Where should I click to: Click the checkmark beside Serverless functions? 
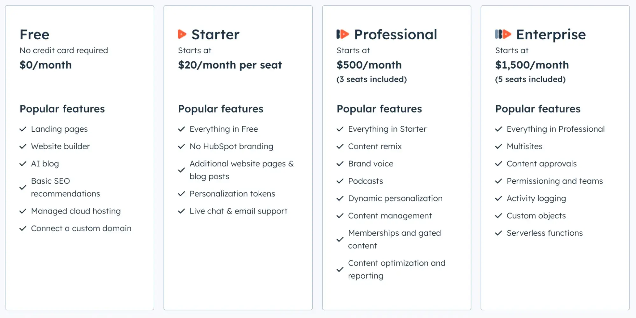(x=499, y=233)
